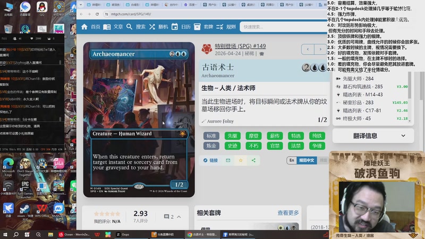The width and height of the screenshot is (425, 239).
Task: Switch to the 百度 browser tab
Action: point(191,5)
